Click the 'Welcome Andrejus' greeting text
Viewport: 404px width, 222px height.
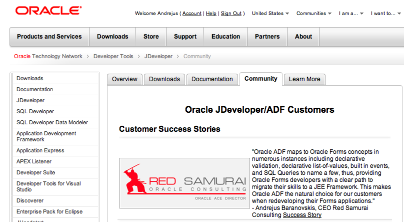(156, 14)
